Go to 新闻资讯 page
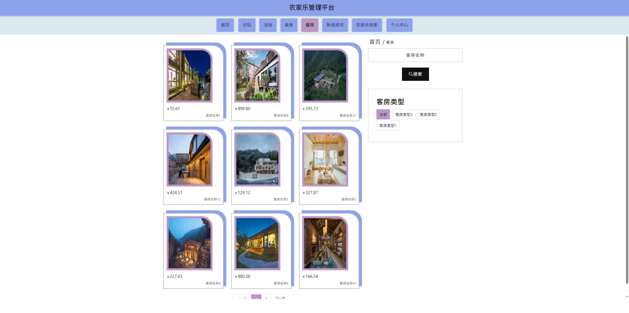 [335, 25]
